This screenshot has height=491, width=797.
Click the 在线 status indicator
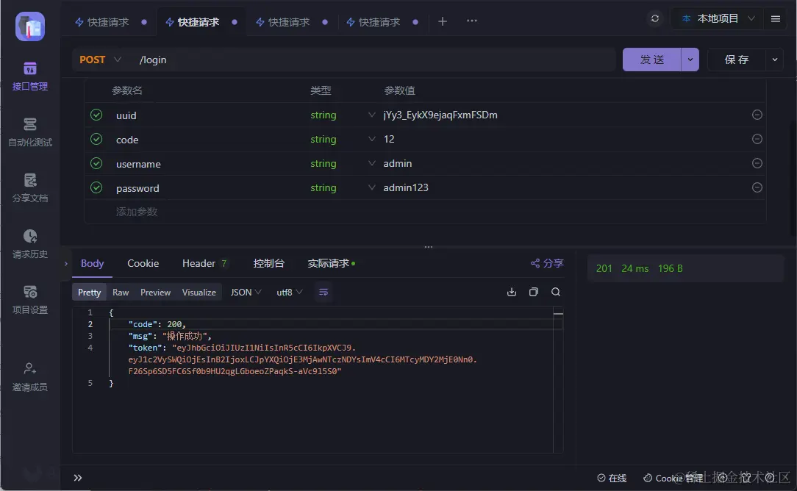[612, 478]
